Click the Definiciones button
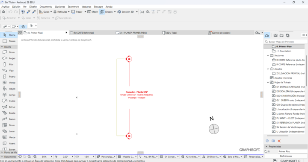The height and width of the screenshot is (162, 308). click(x=286, y=156)
